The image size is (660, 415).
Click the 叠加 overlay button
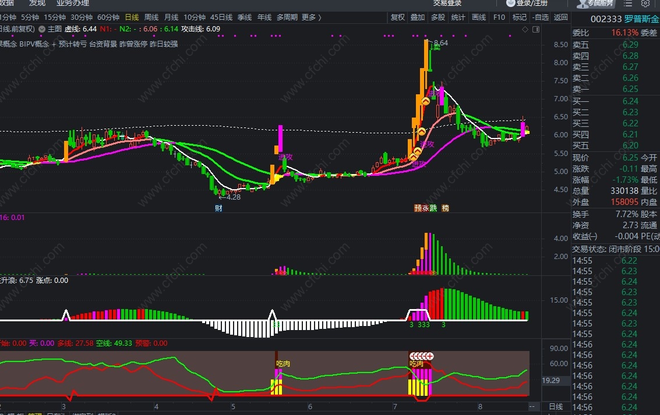coord(418,17)
